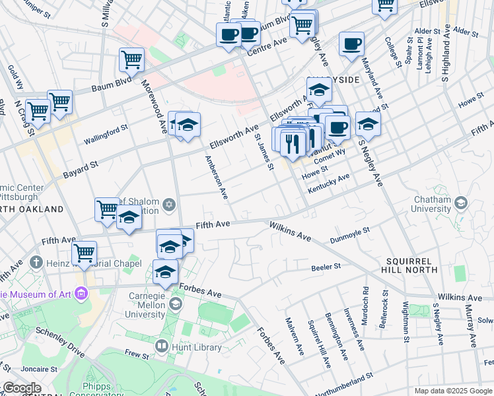This screenshot has width=494, height=396.
Task: Select the shopping cart marker on Baum Blvd near Negley
Action: [x=302, y=27]
